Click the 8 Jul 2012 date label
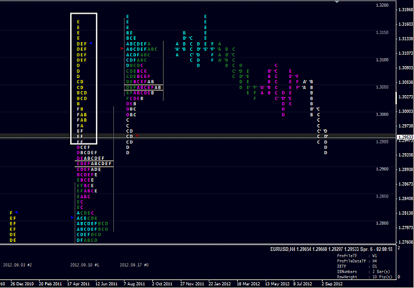This screenshot has width=414, height=288. click(x=303, y=284)
